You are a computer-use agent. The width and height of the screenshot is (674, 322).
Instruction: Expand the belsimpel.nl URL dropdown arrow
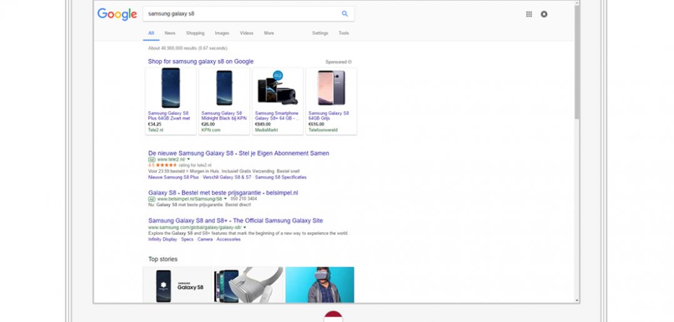click(x=225, y=199)
